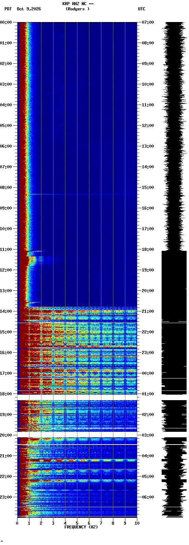Click the "FREQUENCY (HZ)" axis title
This screenshot has width=189, height=545.
coord(81,527)
